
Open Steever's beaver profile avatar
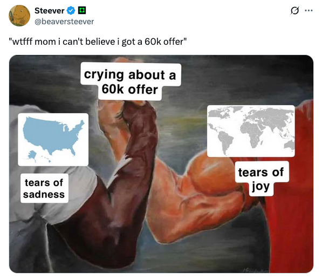(x=19, y=16)
